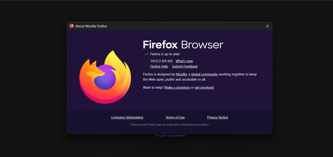This screenshot has height=157, width=333.
Task: Close the About Mozilla Firefox dialog
Action: tap(267, 26)
